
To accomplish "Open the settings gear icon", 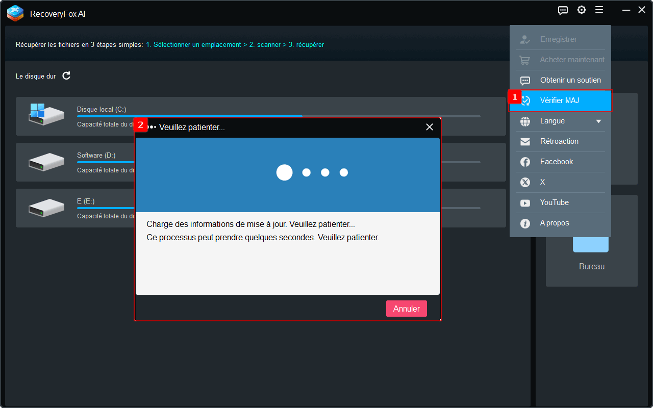I will pos(581,10).
